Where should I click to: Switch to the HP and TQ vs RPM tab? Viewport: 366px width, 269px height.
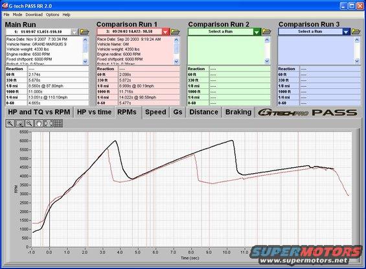coord(39,112)
